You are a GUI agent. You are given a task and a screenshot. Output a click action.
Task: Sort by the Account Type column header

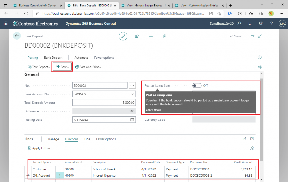tap(42, 162)
